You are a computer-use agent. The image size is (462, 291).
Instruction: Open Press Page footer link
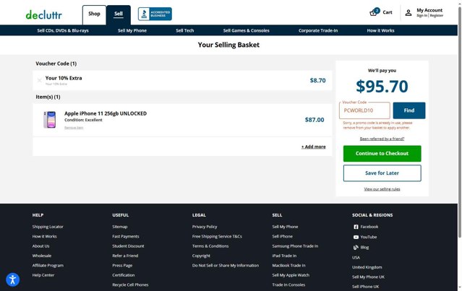[x=122, y=266]
